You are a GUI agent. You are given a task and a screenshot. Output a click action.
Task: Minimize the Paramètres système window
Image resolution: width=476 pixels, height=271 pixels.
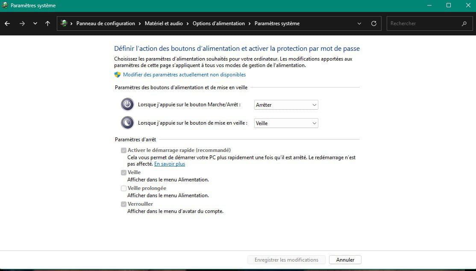pyautogui.click(x=429, y=6)
